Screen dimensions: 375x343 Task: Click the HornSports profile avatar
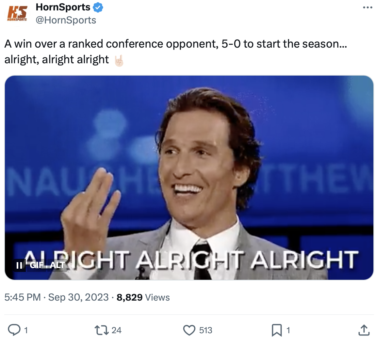click(x=17, y=13)
